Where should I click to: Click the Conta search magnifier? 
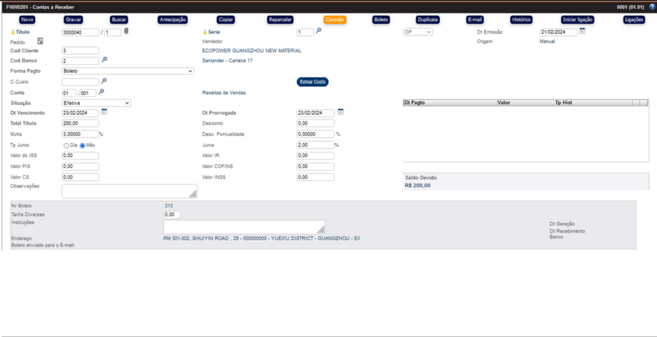101,92
